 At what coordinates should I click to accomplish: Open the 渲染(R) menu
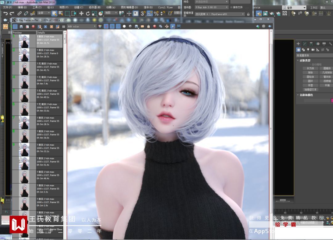148,7
